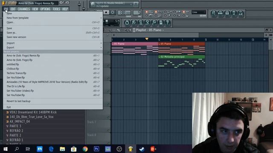Mute the first playlist track with 05 Piano
273x153 pixels.
(108, 53)
